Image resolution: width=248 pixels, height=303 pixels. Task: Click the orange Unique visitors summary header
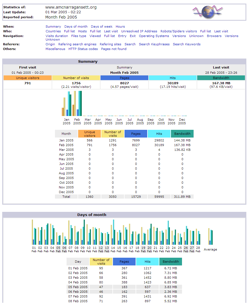(x=28, y=78)
